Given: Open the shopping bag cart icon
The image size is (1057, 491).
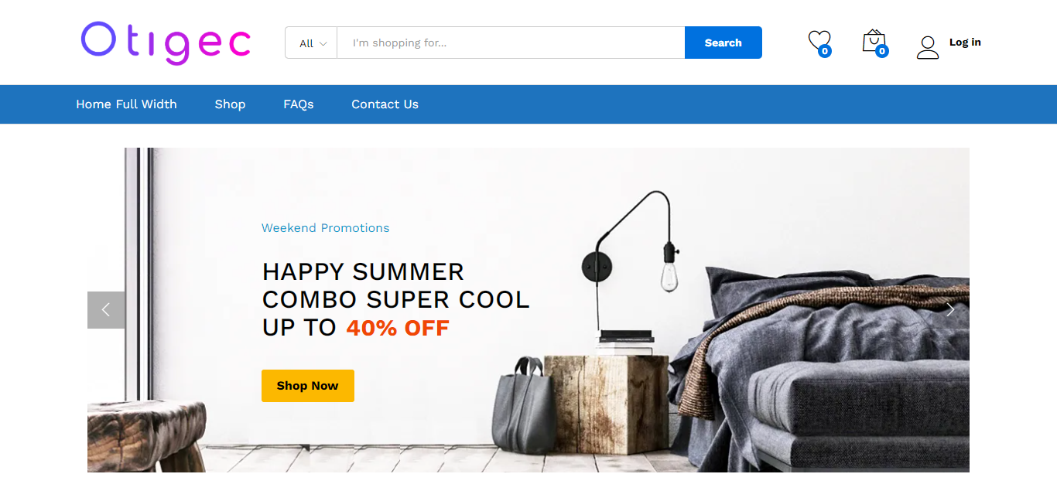Looking at the screenshot, I should [x=874, y=41].
